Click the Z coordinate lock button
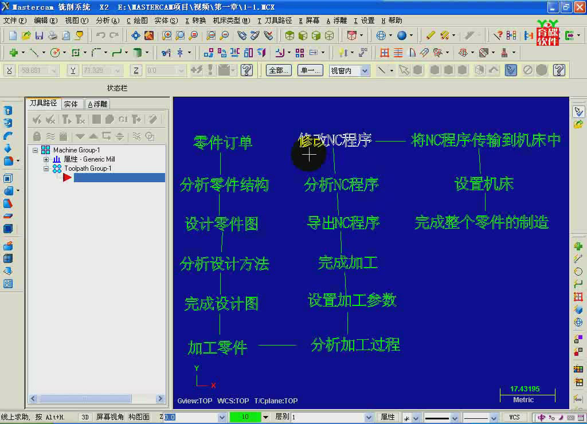The image size is (587, 424). tap(136, 70)
